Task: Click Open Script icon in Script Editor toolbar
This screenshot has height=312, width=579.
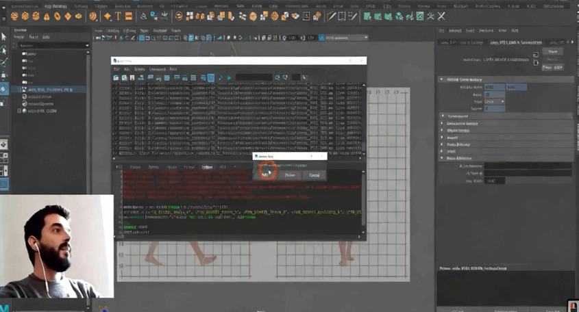Action: tap(116, 78)
